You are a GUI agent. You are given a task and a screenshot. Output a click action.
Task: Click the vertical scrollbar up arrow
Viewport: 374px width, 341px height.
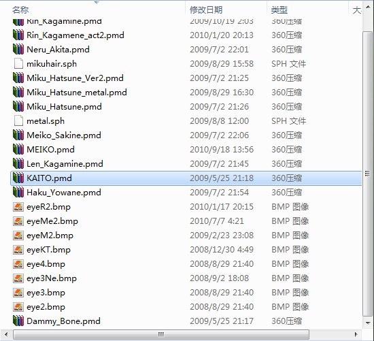point(368,7)
